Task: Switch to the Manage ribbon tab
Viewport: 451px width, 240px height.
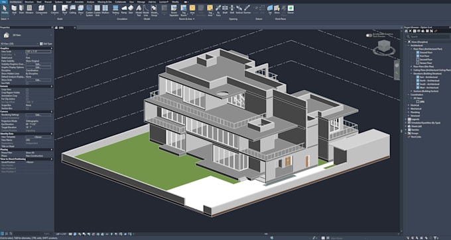Action: click(141, 2)
